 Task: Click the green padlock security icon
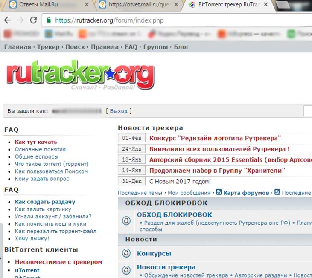coord(49,20)
